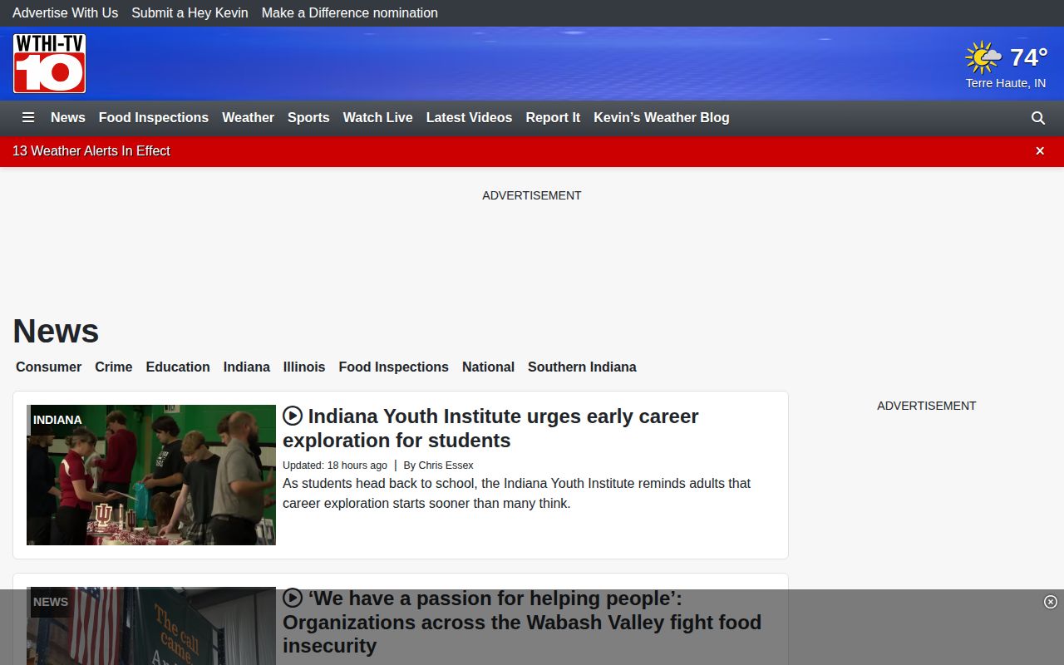The width and height of the screenshot is (1064, 665).
Task: Show Illinois news category
Action: pos(304,367)
